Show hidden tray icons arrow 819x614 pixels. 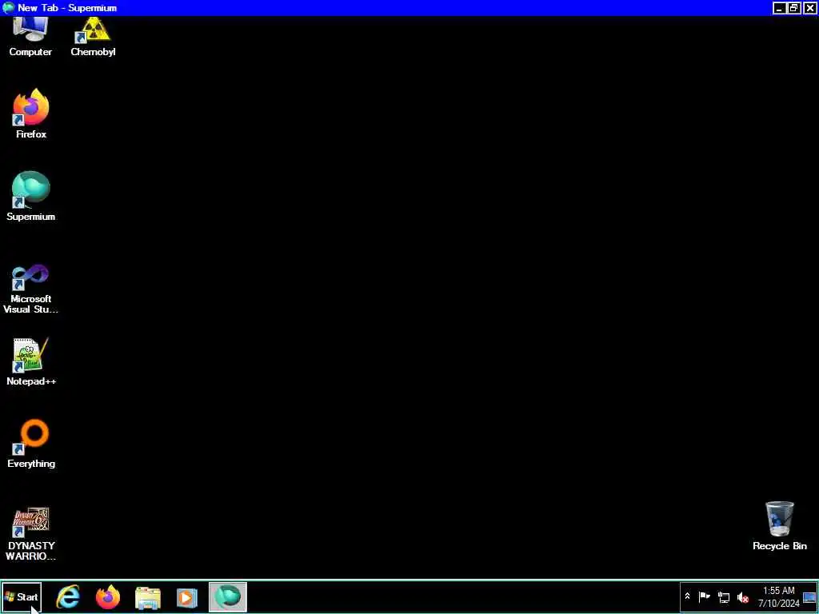[687, 596]
